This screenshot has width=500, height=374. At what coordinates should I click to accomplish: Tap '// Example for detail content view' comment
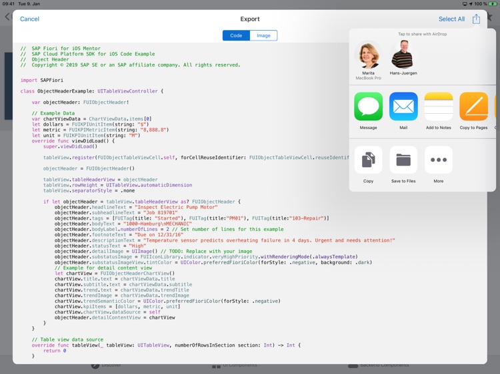pyautogui.click(x=103, y=268)
